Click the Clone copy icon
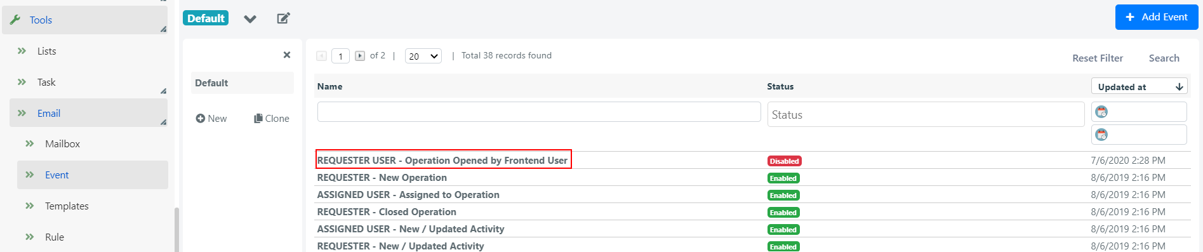1203x252 pixels. [x=258, y=119]
